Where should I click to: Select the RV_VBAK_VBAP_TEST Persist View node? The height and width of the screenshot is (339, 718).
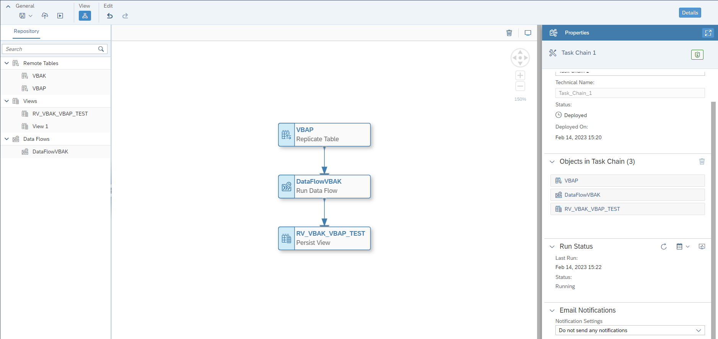tap(324, 238)
